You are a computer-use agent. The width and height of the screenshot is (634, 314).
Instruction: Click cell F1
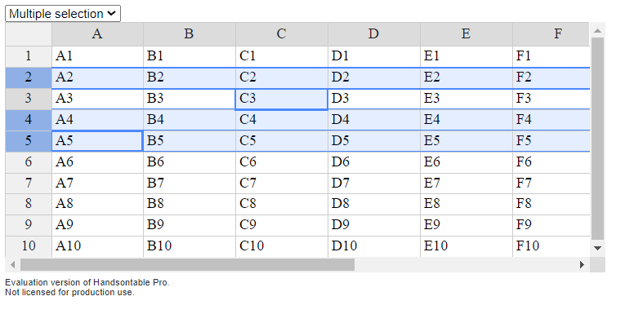pos(551,56)
